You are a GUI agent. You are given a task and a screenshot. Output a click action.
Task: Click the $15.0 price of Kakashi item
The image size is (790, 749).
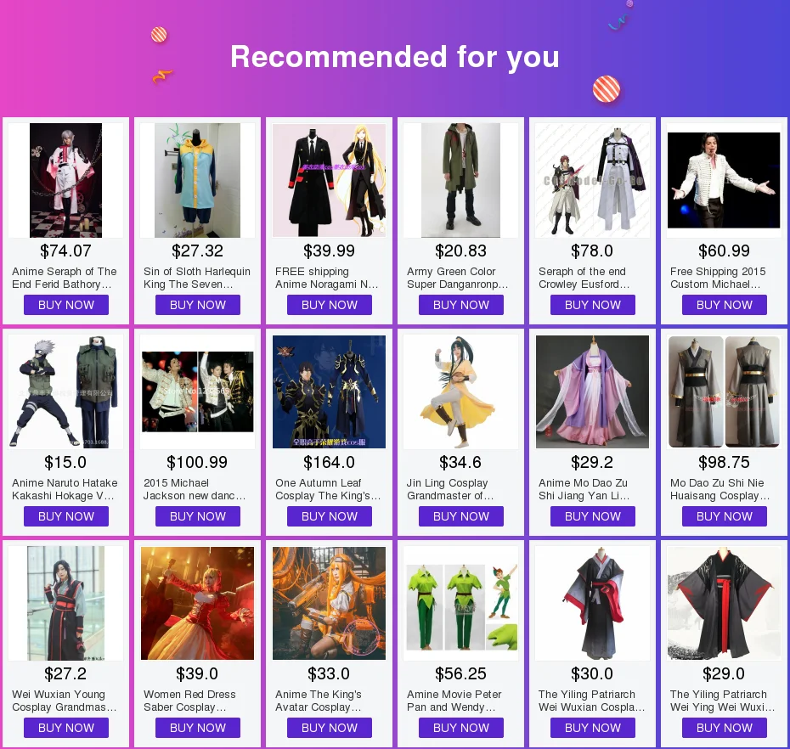[65, 463]
